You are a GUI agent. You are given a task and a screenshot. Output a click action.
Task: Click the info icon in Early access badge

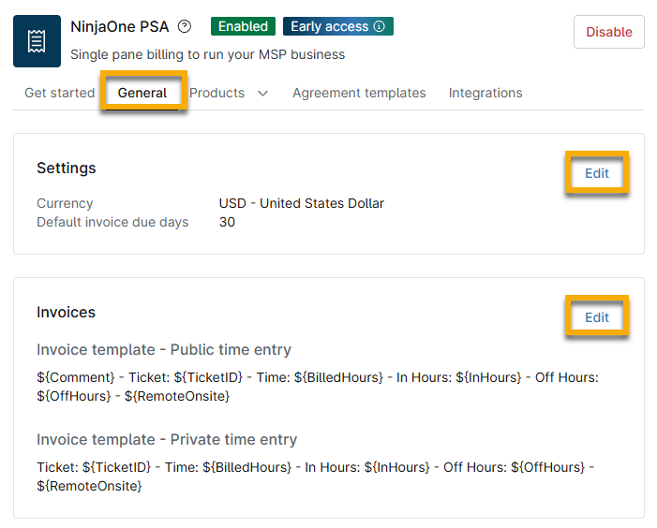380,27
